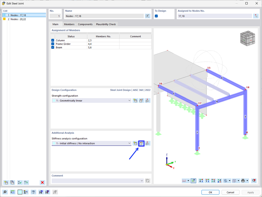Invert the selection in the list
This screenshot has height=197, width=262.
pos(26,183)
